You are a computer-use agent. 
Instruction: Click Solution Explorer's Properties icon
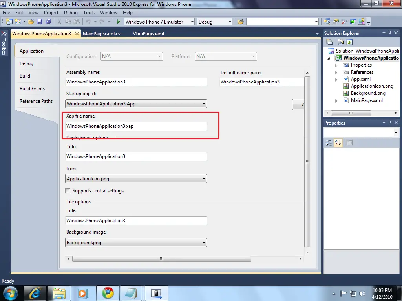tap(329, 42)
